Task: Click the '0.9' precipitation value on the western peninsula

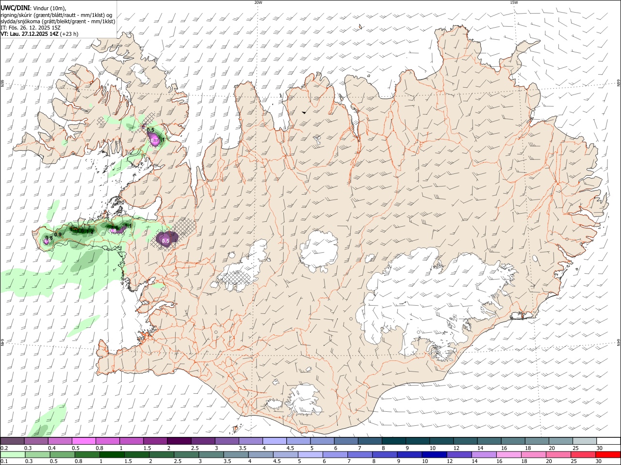Action: [x=58, y=234]
